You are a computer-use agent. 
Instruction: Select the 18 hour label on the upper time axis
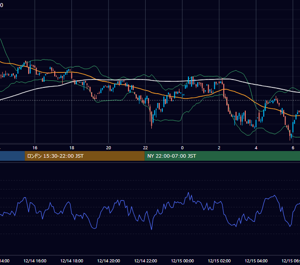click(x=72, y=148)
